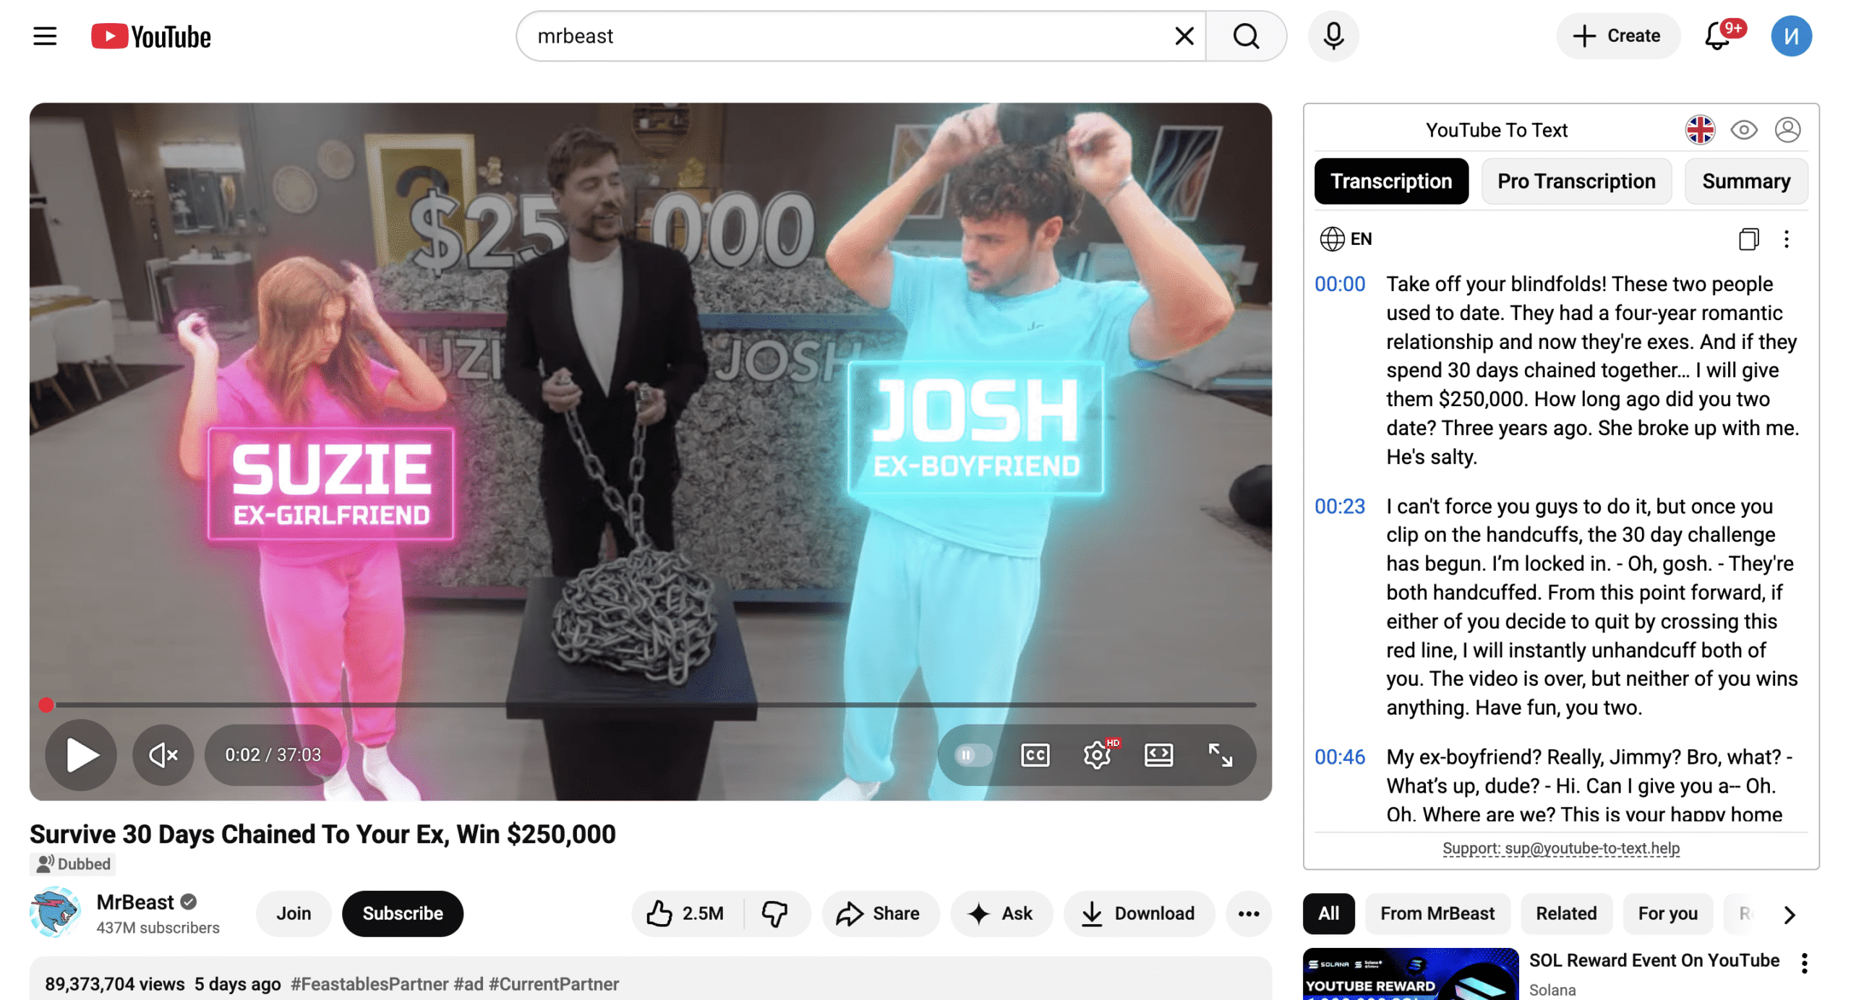This screenshot has width=1851, height=1000.
Task: Toggle the eye visibility icon in YouTube To Text
Action: coord(1743,130)
